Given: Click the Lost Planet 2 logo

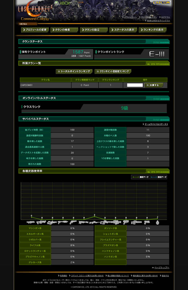Looking at the screenshot, I should click(x=35, y=11).
